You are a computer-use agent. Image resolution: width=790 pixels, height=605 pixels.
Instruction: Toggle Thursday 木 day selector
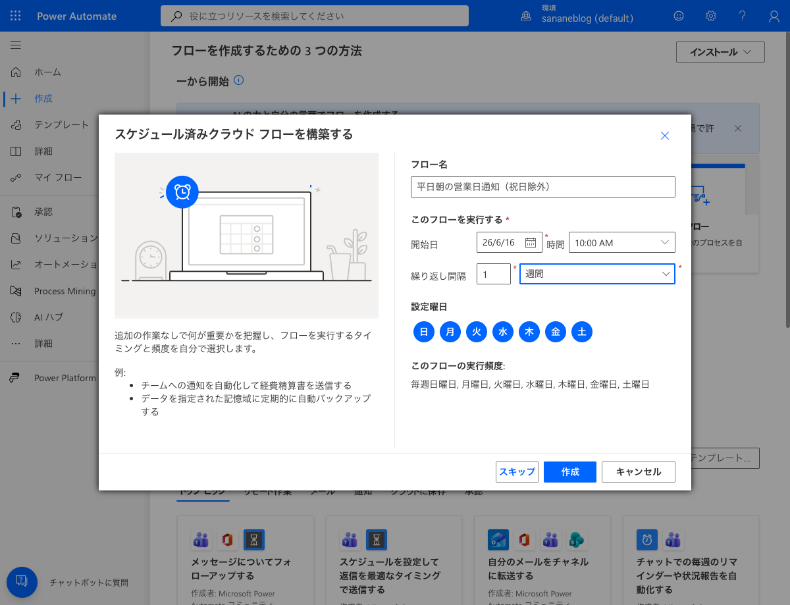[529, 332]
